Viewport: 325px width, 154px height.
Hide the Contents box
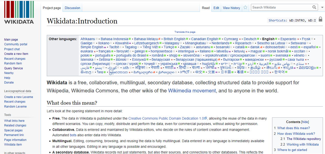point(305,122)
